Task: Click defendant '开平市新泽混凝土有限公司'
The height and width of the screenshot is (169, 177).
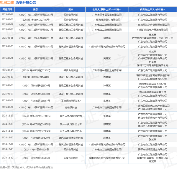Action: pos(153,150)
